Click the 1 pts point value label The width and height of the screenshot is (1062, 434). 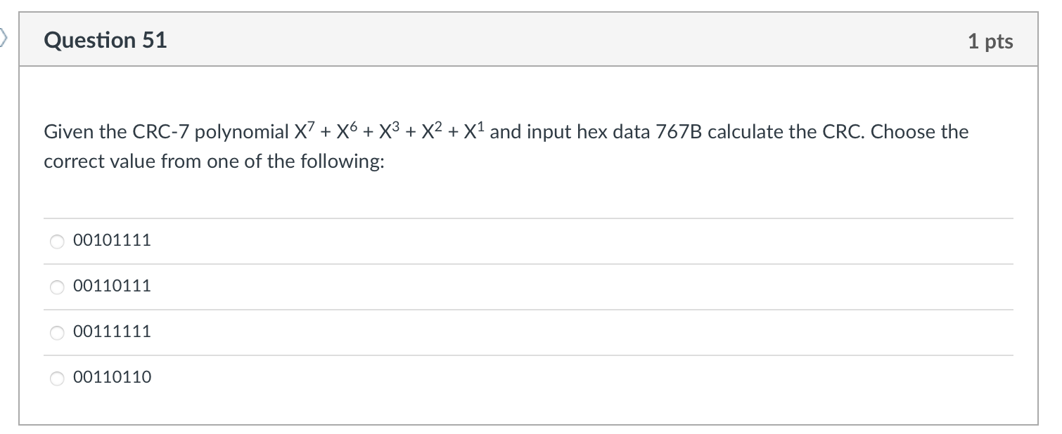pos(992,41)
